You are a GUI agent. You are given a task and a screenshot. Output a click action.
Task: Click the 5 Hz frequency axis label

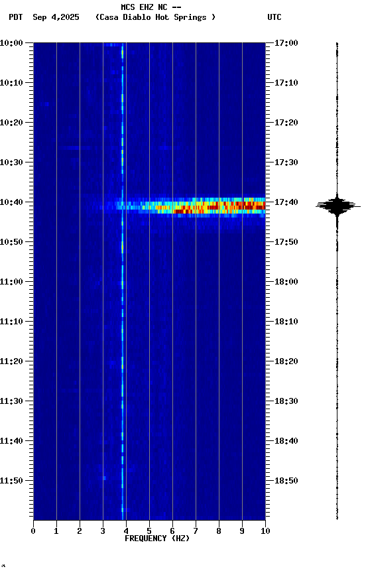(149, 531)
